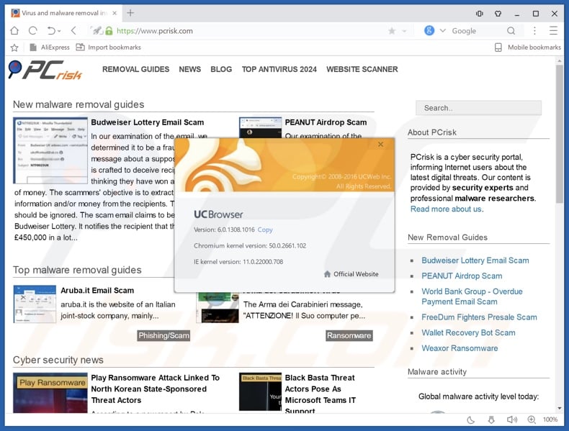Expand the bookmark star dropdown arrow
The image size is (569, 431).
404,31
